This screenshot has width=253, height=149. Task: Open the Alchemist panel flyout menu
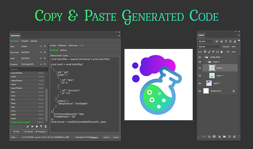tap(119, 36)
